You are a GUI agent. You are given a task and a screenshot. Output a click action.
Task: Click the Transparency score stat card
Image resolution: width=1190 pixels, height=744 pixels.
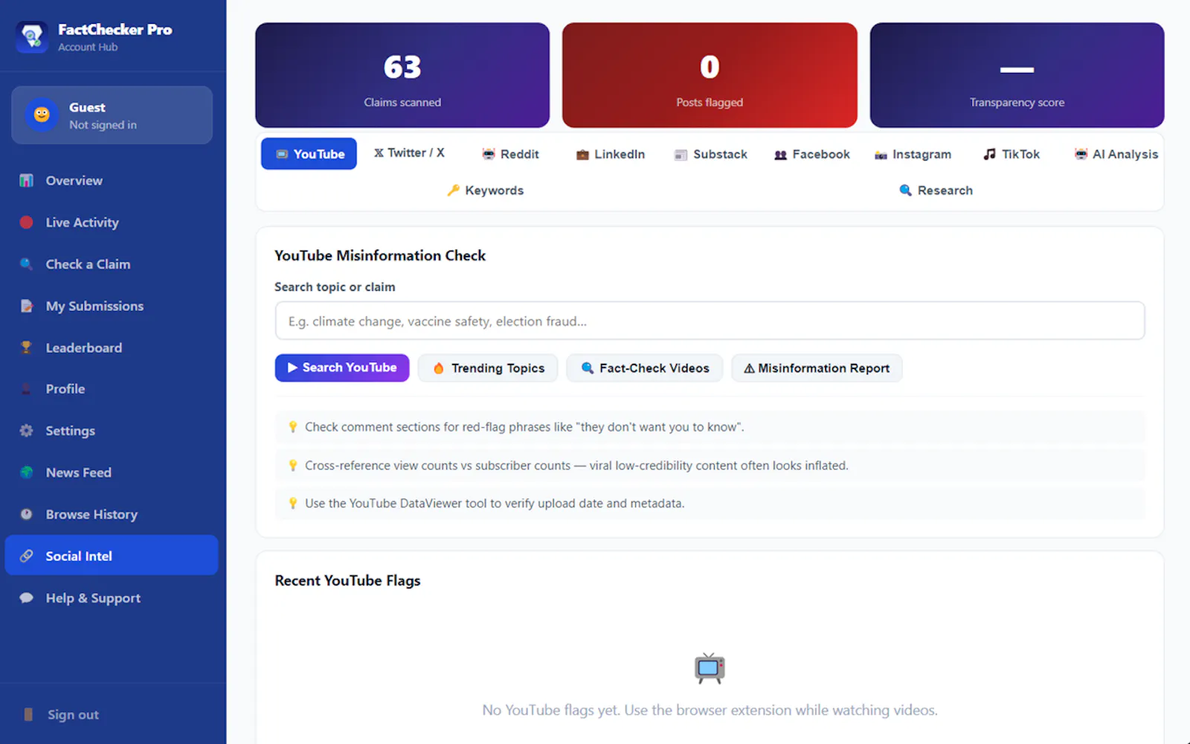tap(1017, 75)
